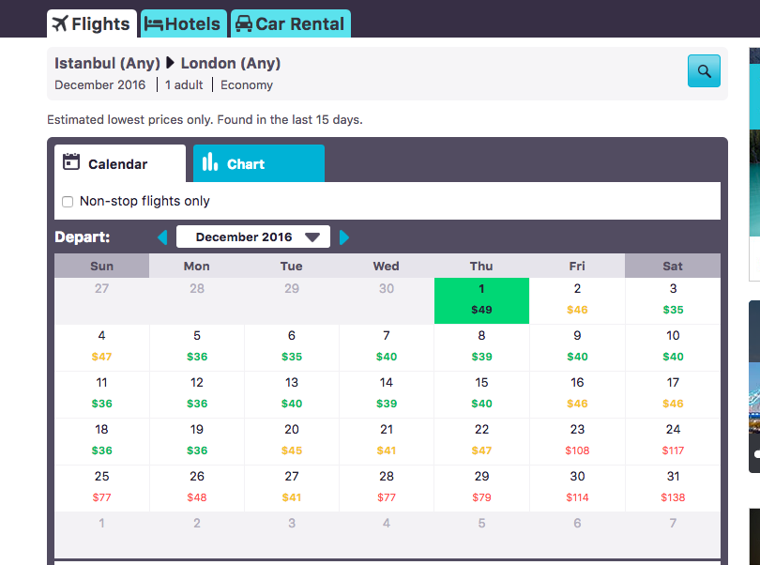Open the Hotels tab
Screen dimensions: 760x565
tap(183, 24)
